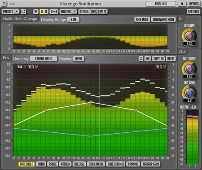Click the 944 Hz -33.3 dB readout
Image resolution: width=202 pixels, height=170 pixels.
(28, 67)
